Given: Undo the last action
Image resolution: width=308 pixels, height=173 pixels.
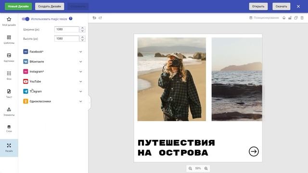Looking at the screenshot, I should click(x=94, y=18).
